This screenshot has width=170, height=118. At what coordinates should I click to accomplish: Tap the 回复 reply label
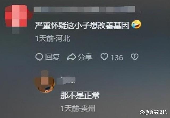click(x=52, y=57)
